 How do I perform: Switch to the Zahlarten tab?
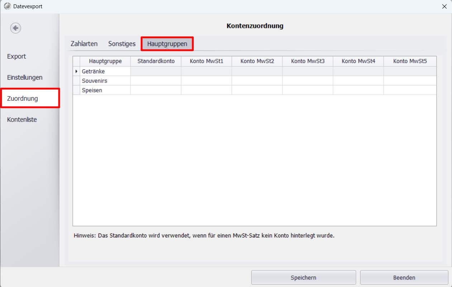[x=84, y=44]
